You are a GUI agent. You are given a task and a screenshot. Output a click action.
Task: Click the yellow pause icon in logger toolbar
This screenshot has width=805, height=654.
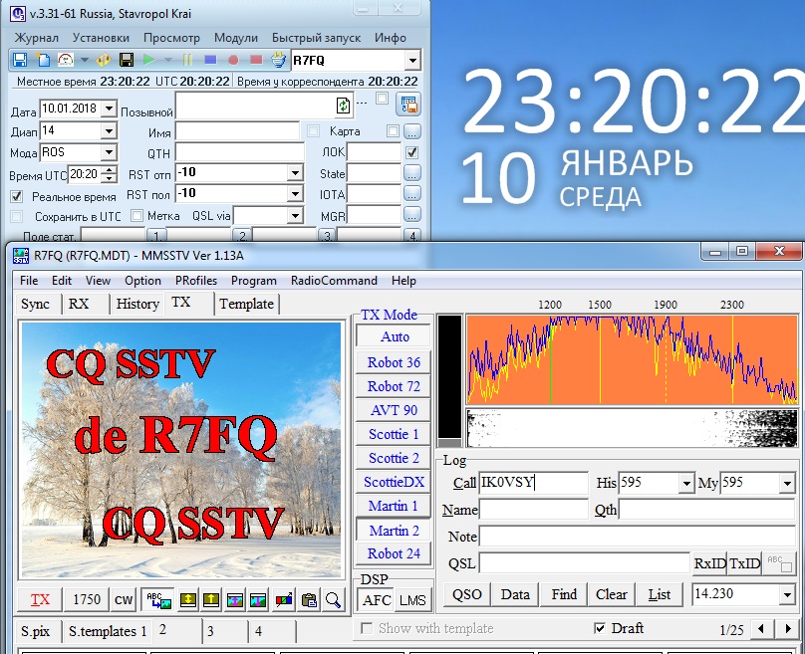(187, 61)
